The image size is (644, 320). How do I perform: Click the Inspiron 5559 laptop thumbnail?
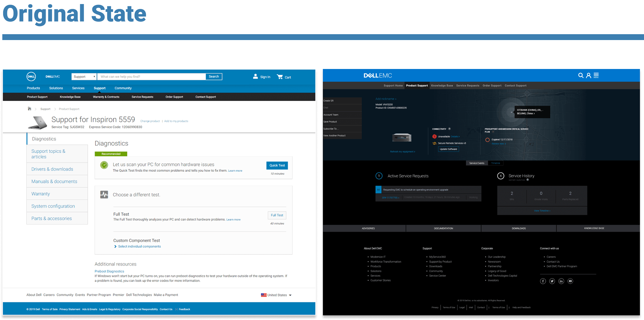[x=38, y=123]
